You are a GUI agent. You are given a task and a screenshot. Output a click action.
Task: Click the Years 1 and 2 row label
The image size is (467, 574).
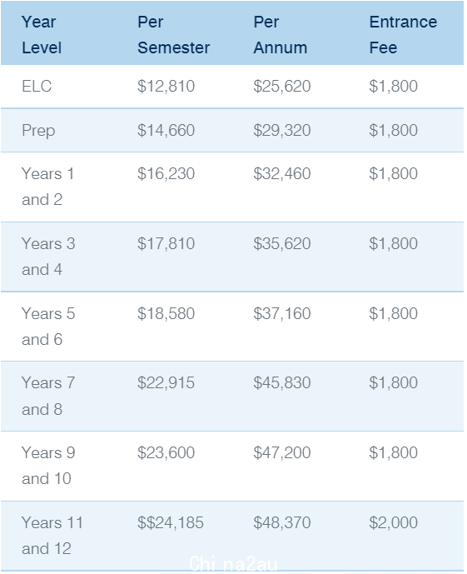pyautogui.click(x=48, y=187)
